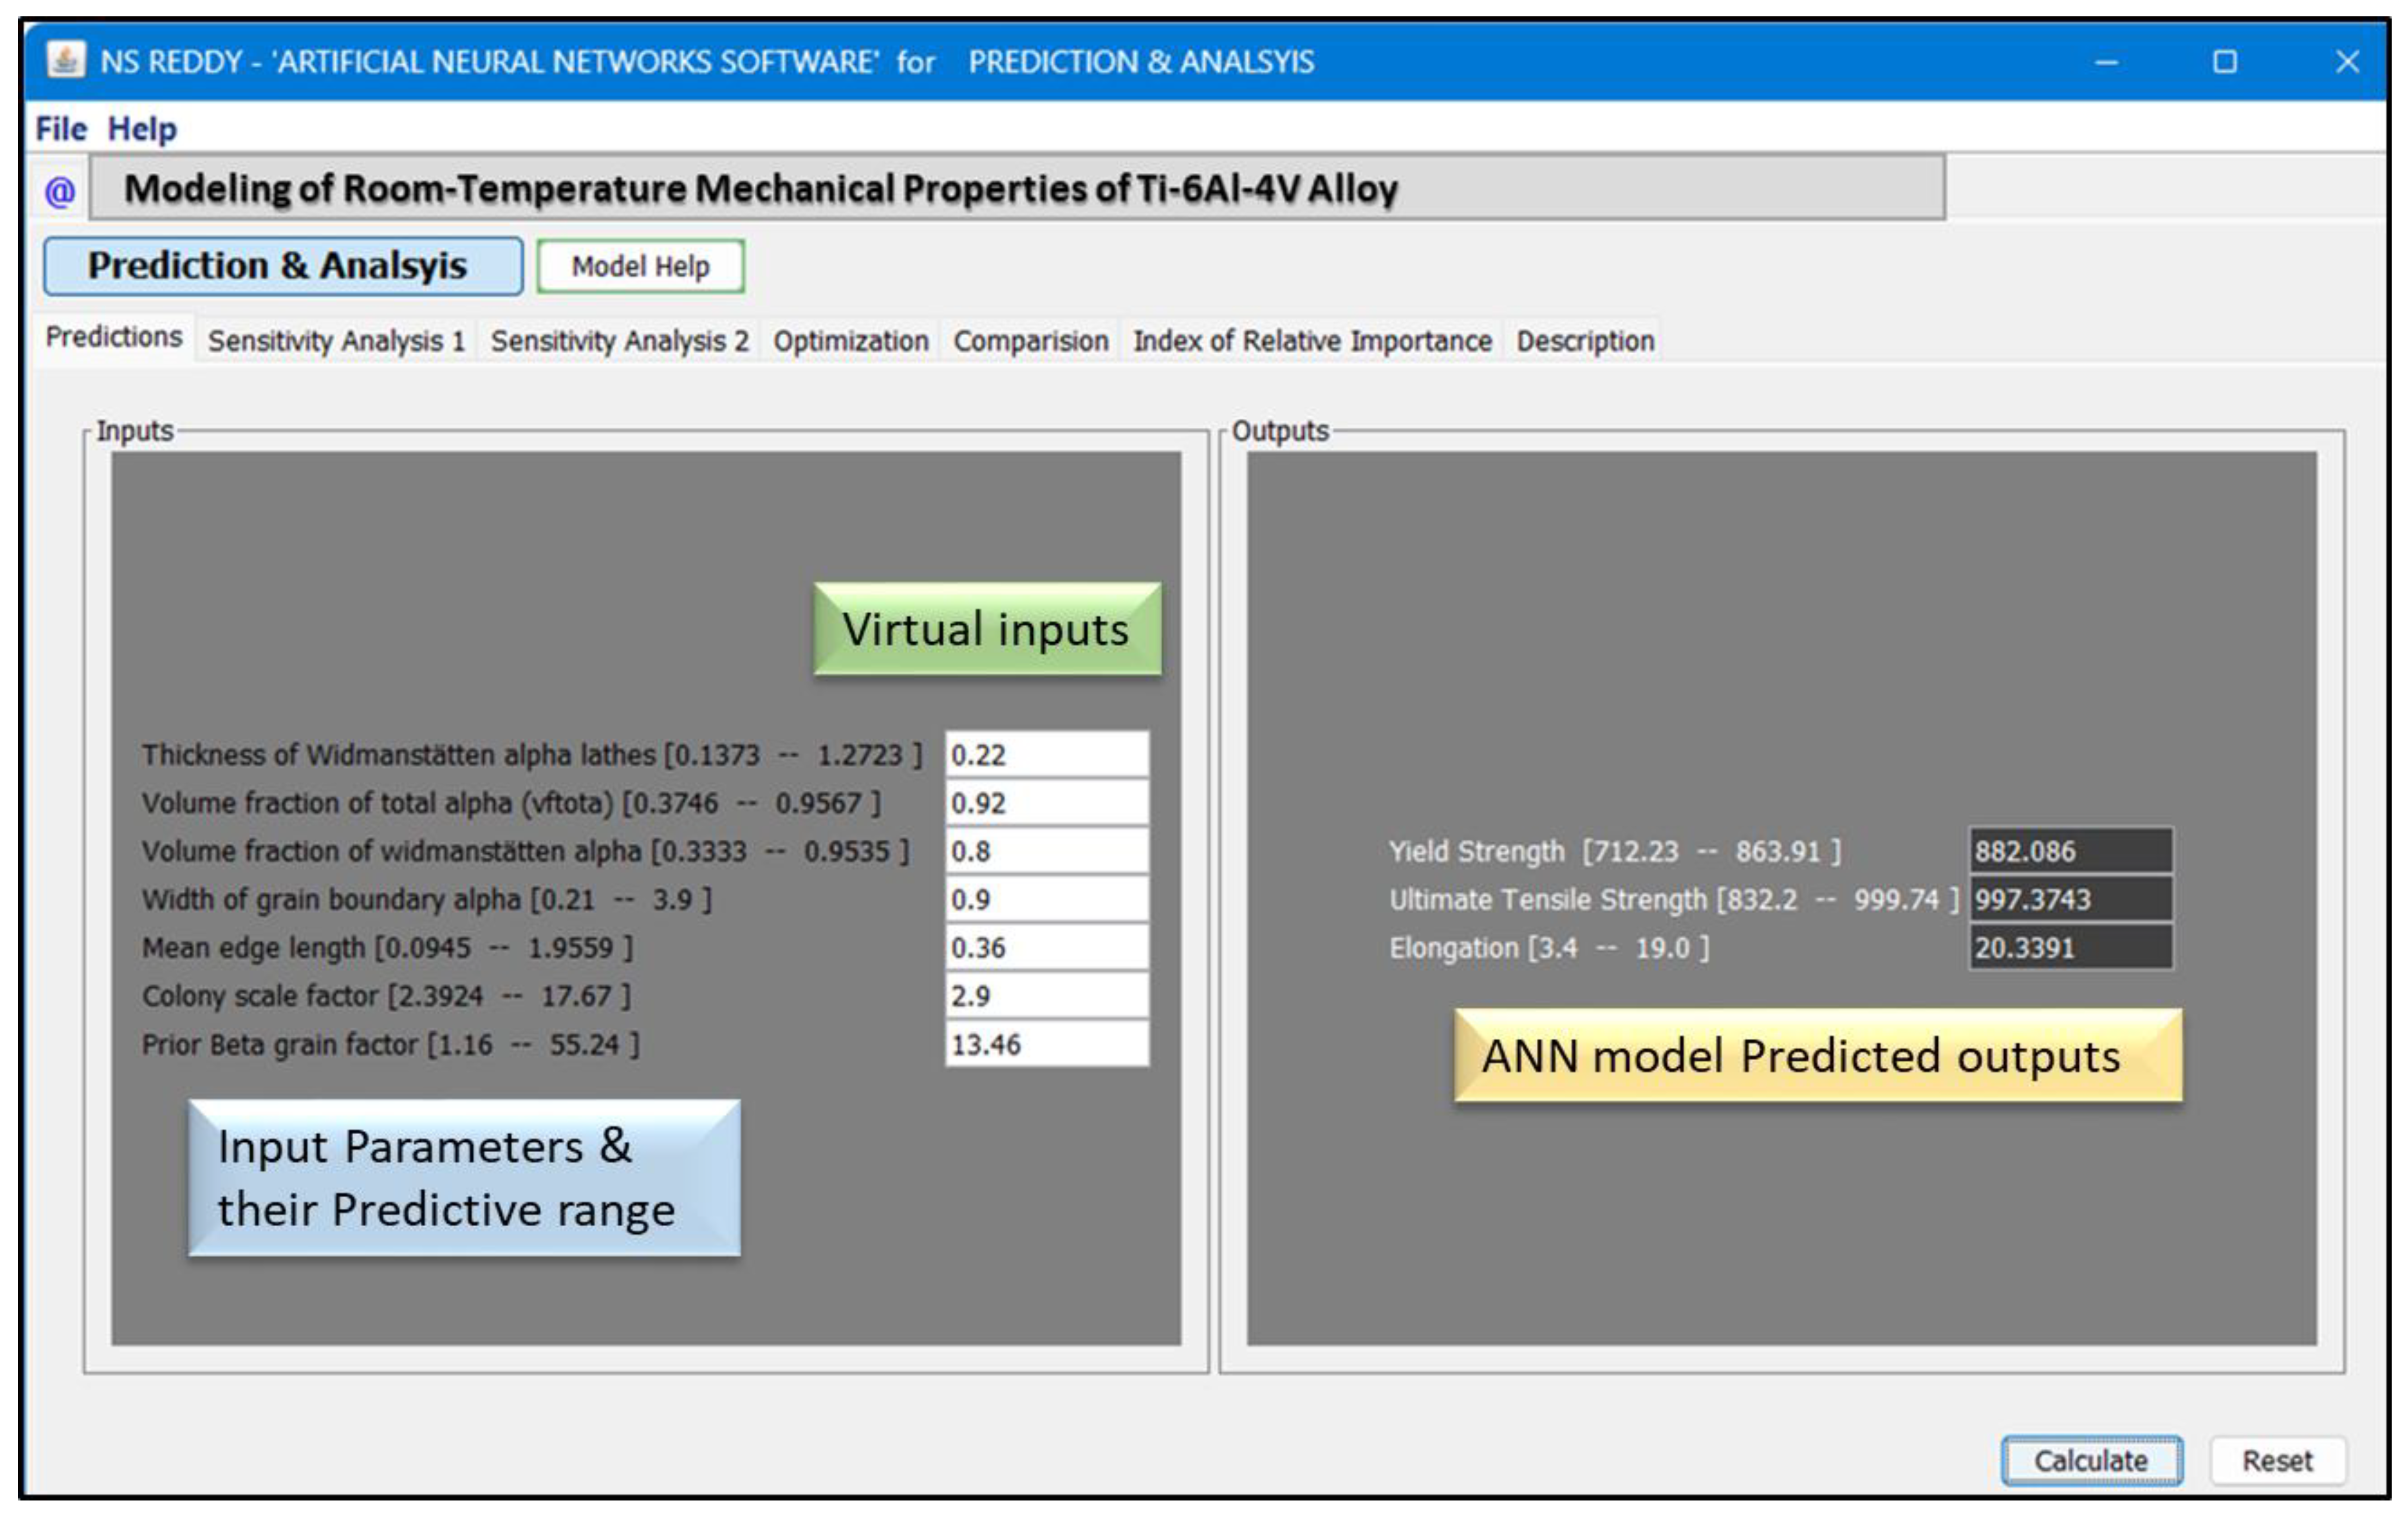Click the Model Help button
Screen dimensions: 2408x1513
point(640,266)
